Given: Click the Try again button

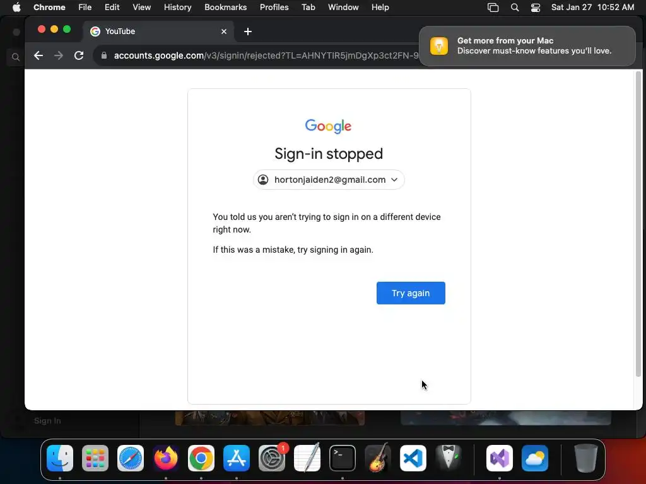Looking at the screenshot, I should point(411,293).
